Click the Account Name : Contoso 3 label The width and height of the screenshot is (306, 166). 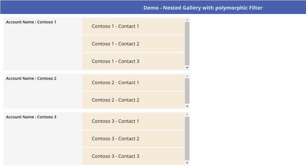[x=31, y=117]
